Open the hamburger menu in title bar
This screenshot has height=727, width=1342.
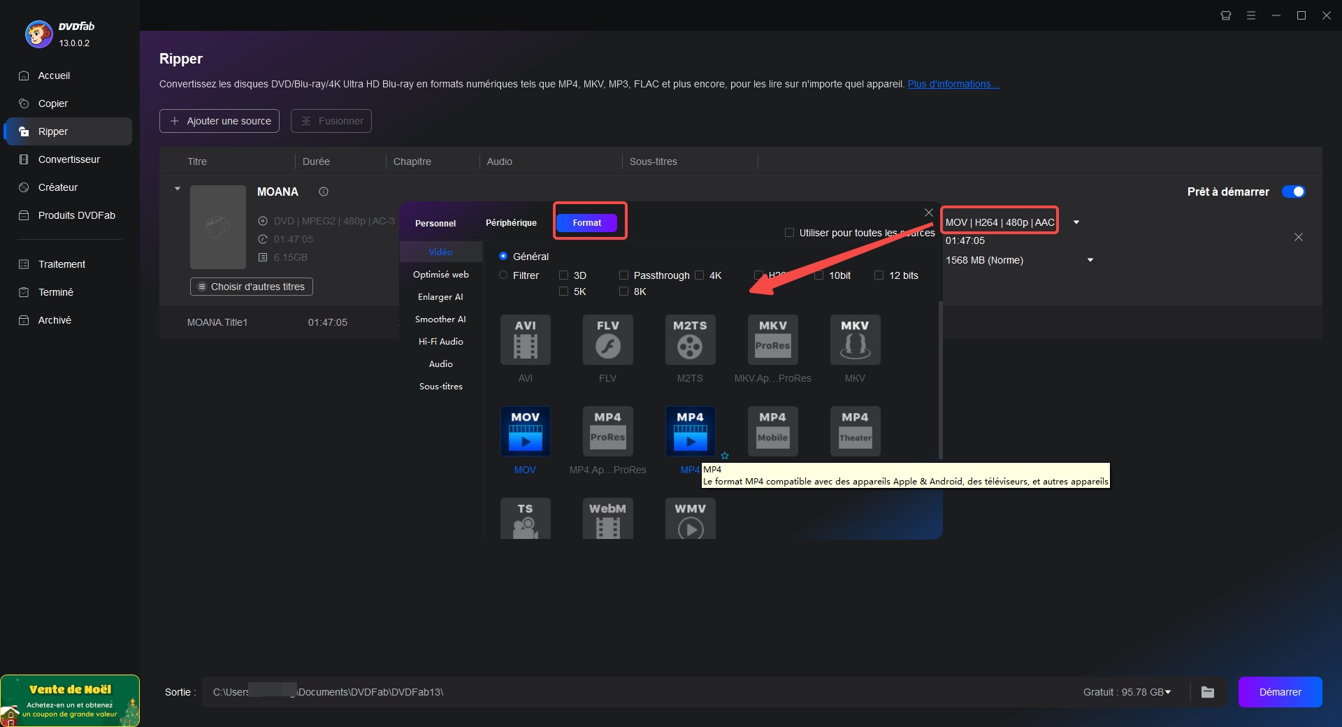(x=1251, y=15)
